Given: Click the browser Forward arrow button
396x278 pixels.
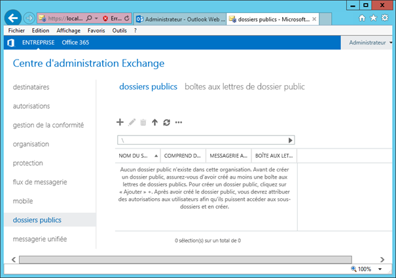Looking at the screenshot, I should (x=29, y=18).
